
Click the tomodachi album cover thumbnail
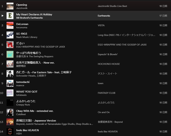(10, 83)
